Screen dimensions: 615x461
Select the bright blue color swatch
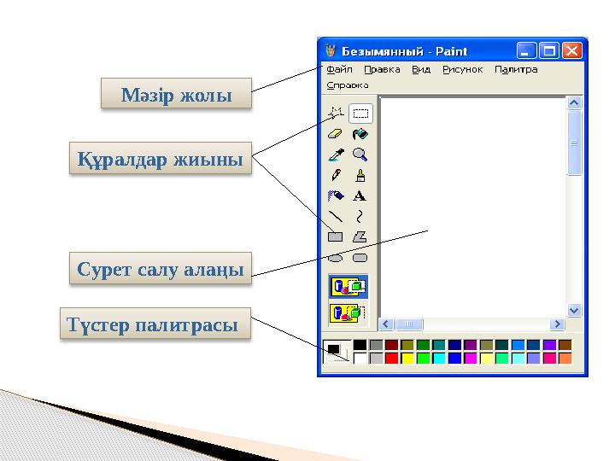[454, 359]
